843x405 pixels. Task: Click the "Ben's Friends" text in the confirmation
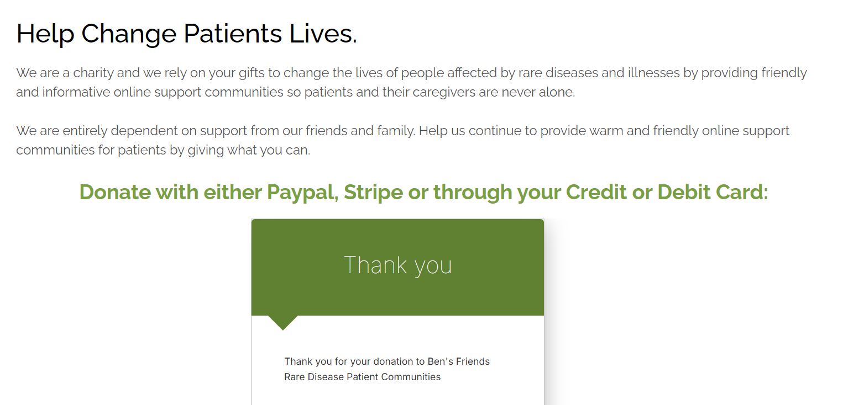(458, 361)
